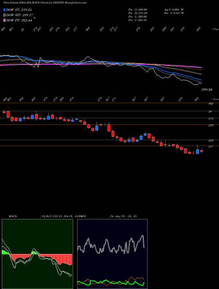Click the 259 price axis label
This screenshot has height=289, width=219.
tap(211, 126)
